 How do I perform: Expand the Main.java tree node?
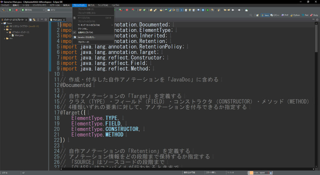click(x=10, y=35)
